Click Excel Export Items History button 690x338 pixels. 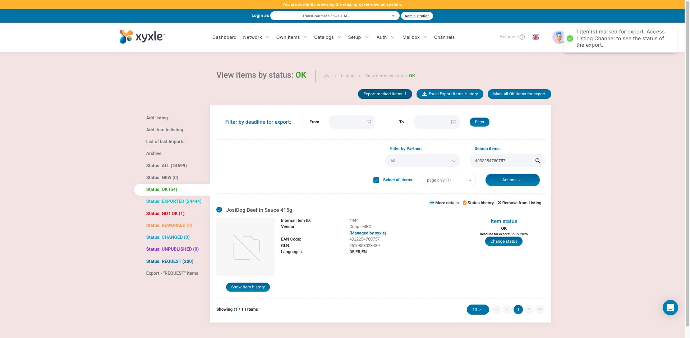coord(450,94)
